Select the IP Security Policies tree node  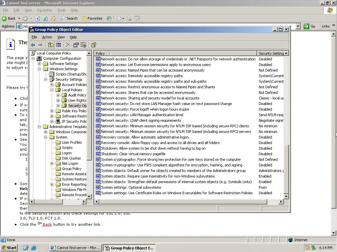(x=74, y=121)
